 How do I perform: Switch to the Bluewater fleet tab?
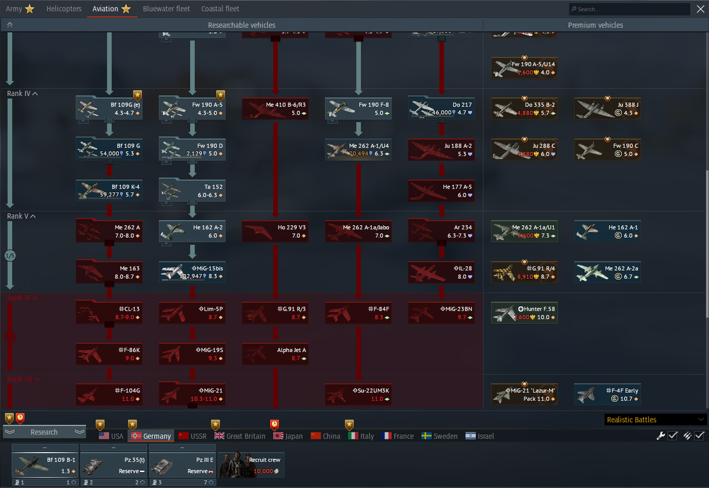pos(166,9)
